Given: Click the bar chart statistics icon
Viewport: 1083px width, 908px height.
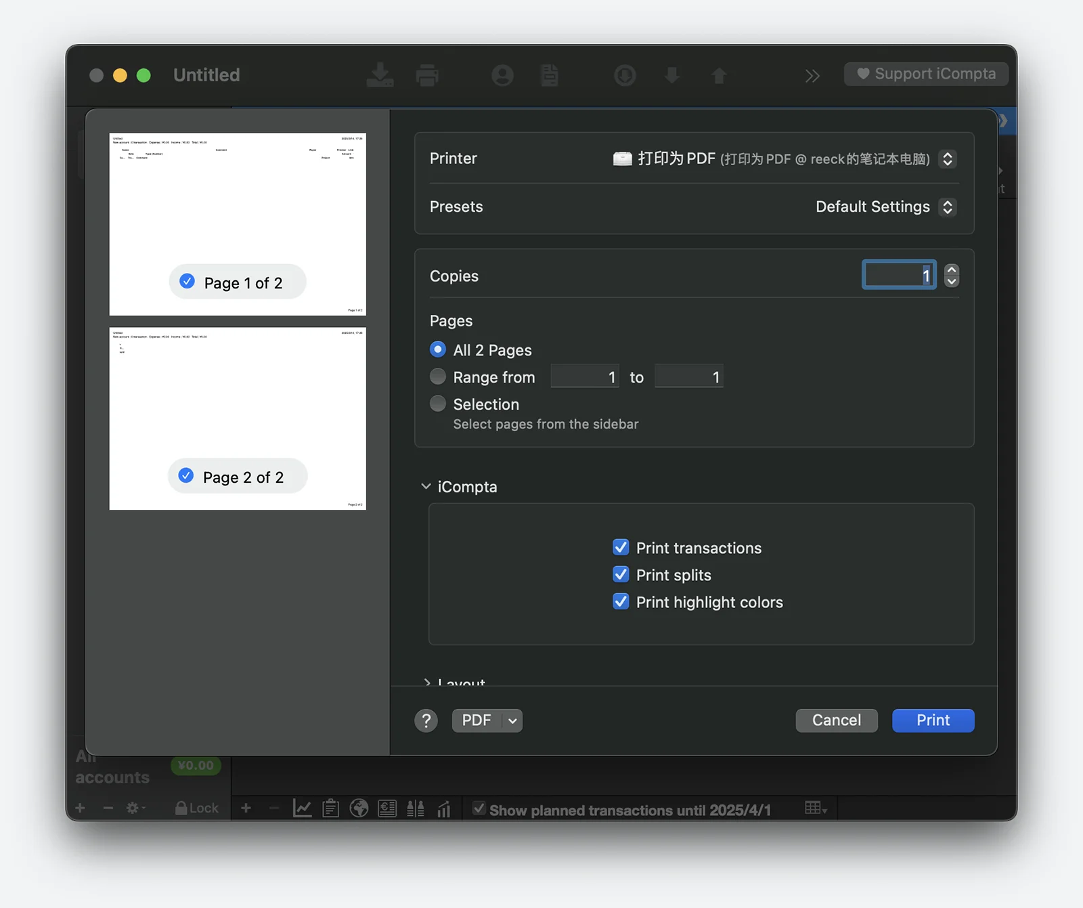Looking at the screenshot, I should click(444, 808).
